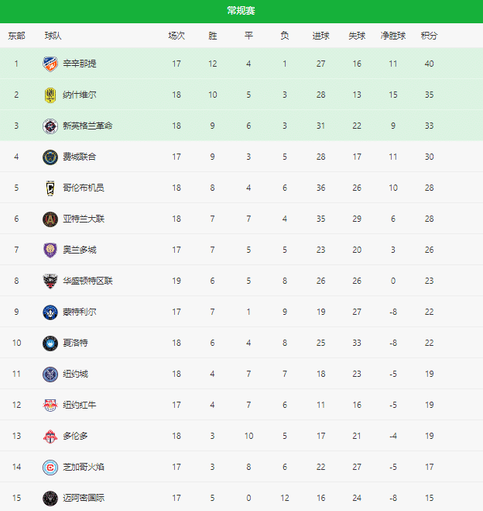Viewport: 483px width, 511px height.
Task: Click the 新英格兰革命 team logo
Action: click(x=50, y=126)
